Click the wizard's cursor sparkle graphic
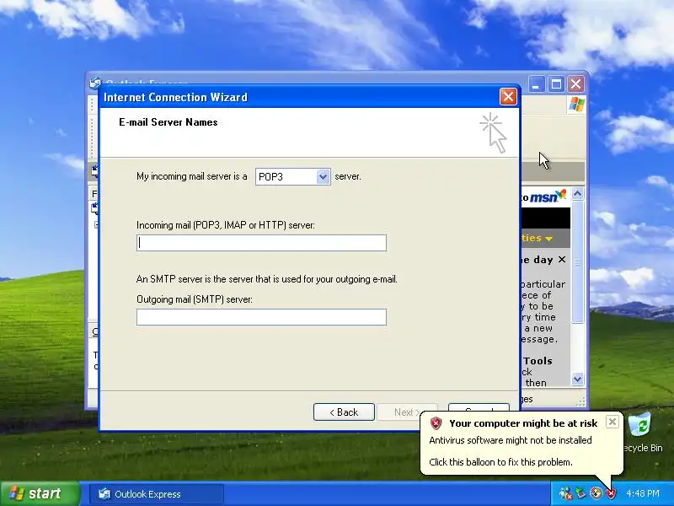 (x=494, y=132)
